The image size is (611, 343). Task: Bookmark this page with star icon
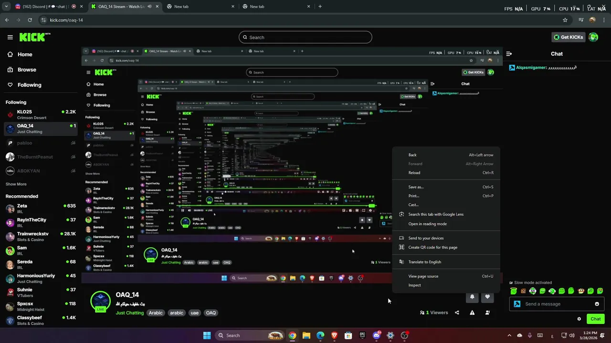click(x=565, y=20)
